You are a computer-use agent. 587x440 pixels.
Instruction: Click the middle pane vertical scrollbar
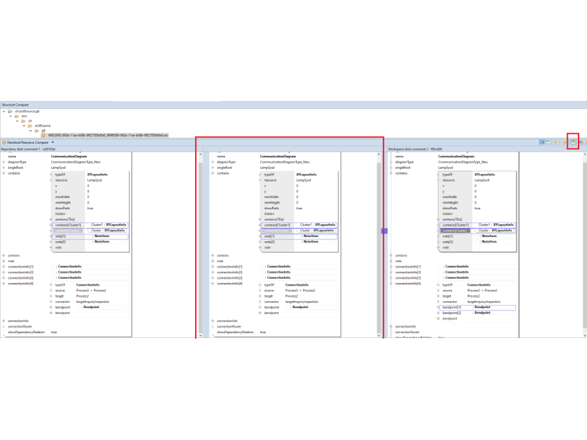click(378, 244)
